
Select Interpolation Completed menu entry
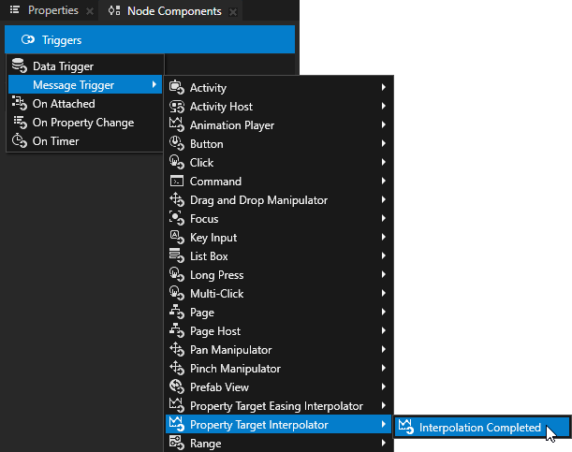pyautogui.click(x=479, y=428)
